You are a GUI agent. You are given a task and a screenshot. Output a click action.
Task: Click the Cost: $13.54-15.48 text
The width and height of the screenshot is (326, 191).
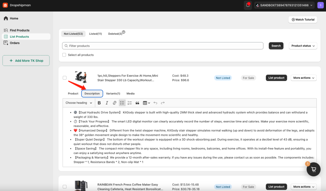click(186, 185)
